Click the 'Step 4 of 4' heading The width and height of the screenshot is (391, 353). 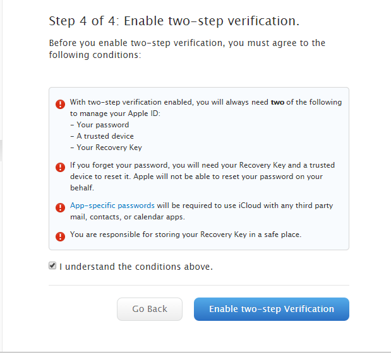(x=174, y=21)
